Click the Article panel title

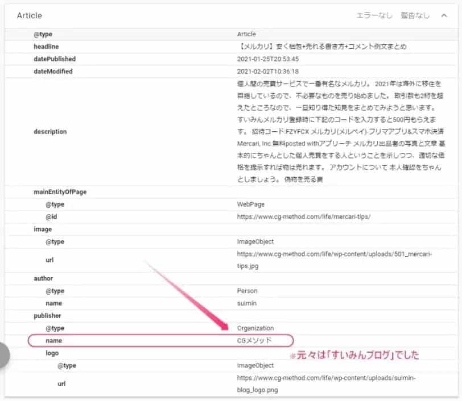coord(30,15)
